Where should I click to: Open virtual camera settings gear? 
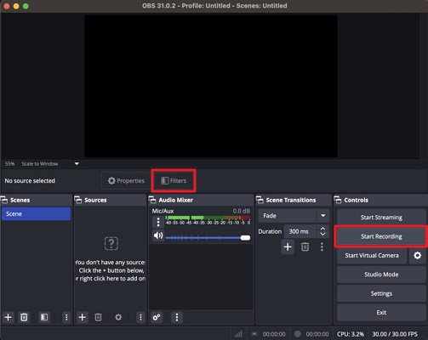pos(417,255)
